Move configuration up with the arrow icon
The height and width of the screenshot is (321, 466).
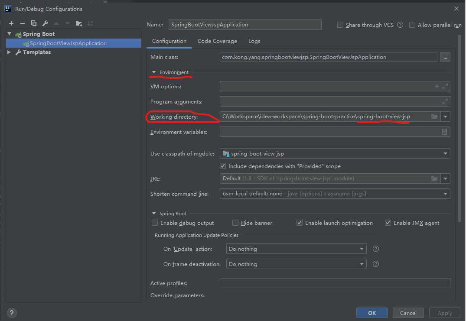(x=56, y=23)
